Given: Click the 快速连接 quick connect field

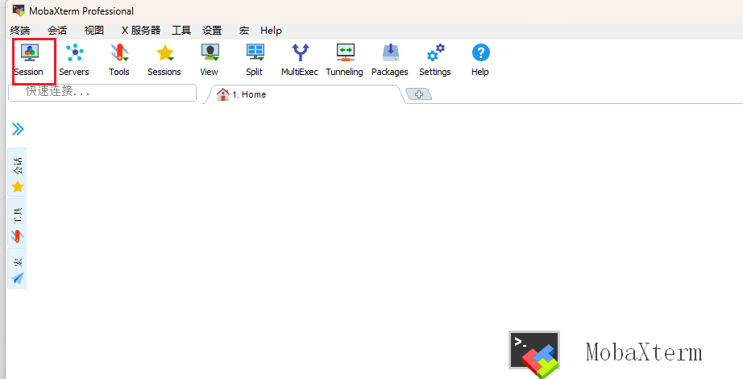Looking at the screenshot, I should 102,93.
